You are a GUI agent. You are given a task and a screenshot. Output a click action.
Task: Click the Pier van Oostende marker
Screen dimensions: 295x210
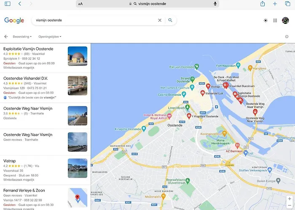(x=197, y=66)
